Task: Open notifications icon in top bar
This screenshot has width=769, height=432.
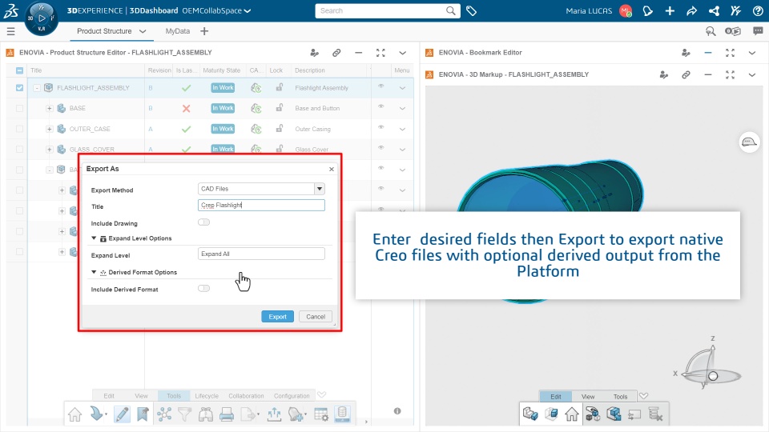Action: [648, 10]
